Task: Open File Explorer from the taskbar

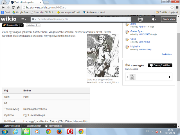Action: point(26,132)
